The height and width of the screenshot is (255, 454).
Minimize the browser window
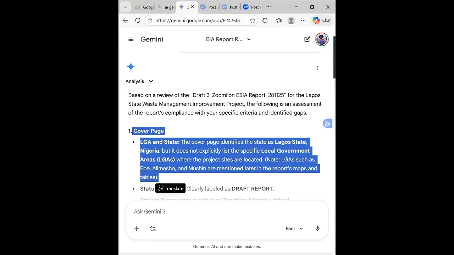[296, 7]
